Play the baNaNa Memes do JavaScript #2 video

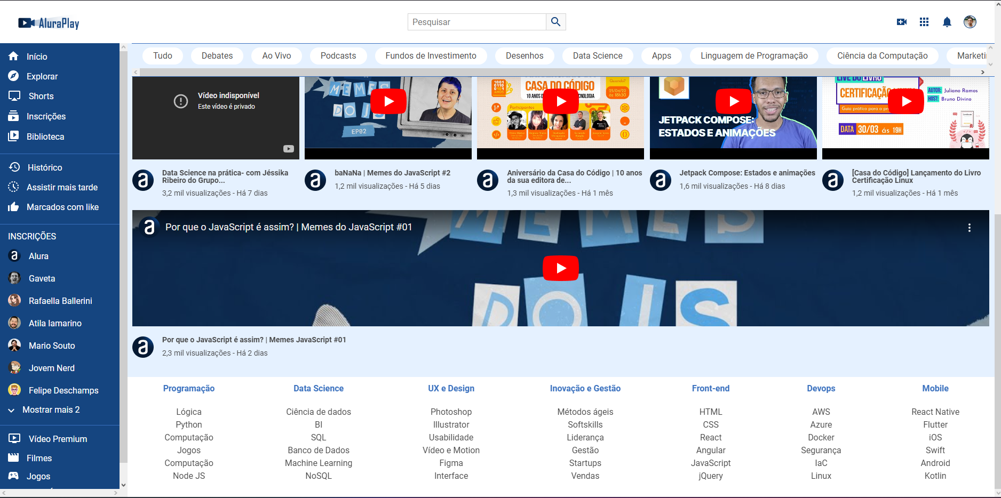[x=388, y=101]
